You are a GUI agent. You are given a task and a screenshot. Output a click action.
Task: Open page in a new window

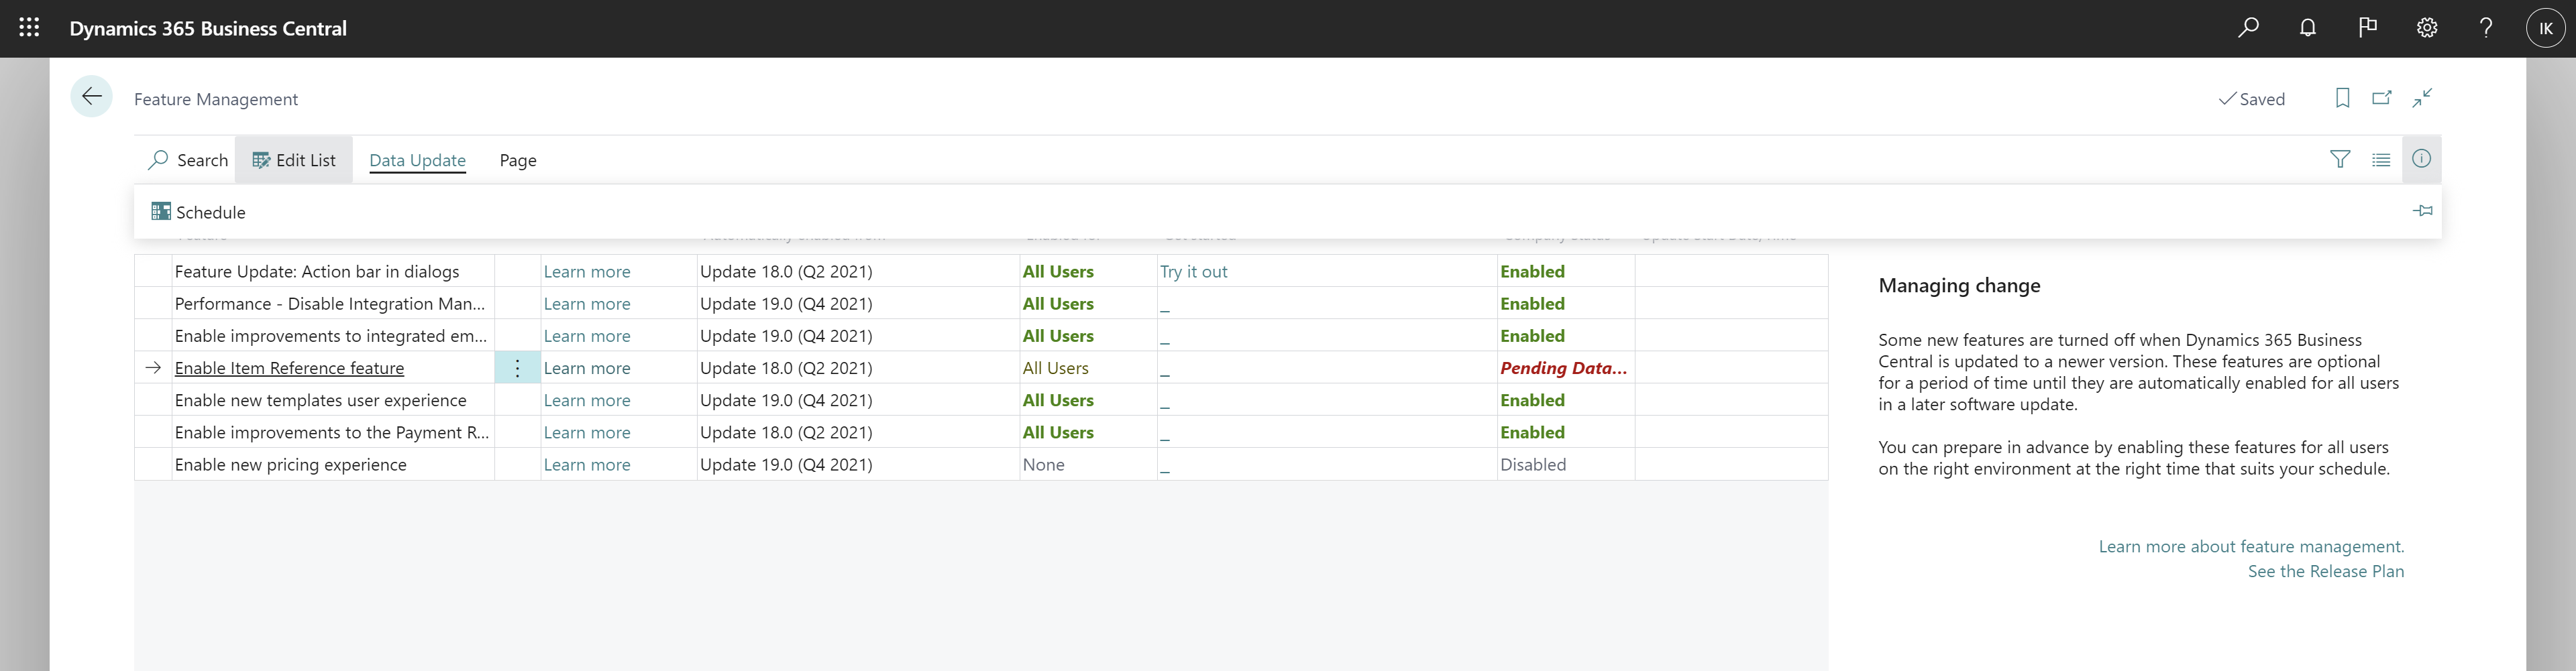pos(2382,98)
